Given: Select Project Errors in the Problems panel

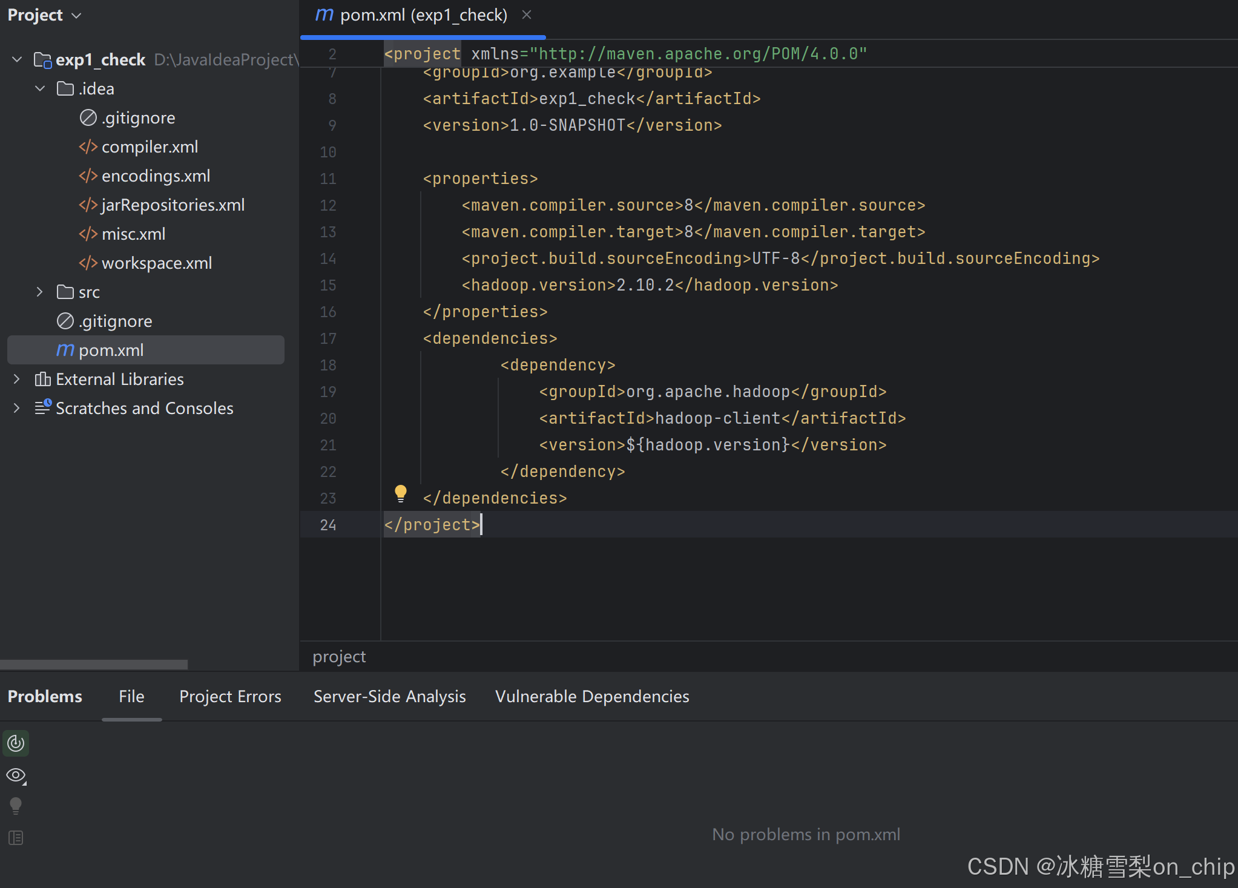Looking at the screenshot, I should (230, 697).
